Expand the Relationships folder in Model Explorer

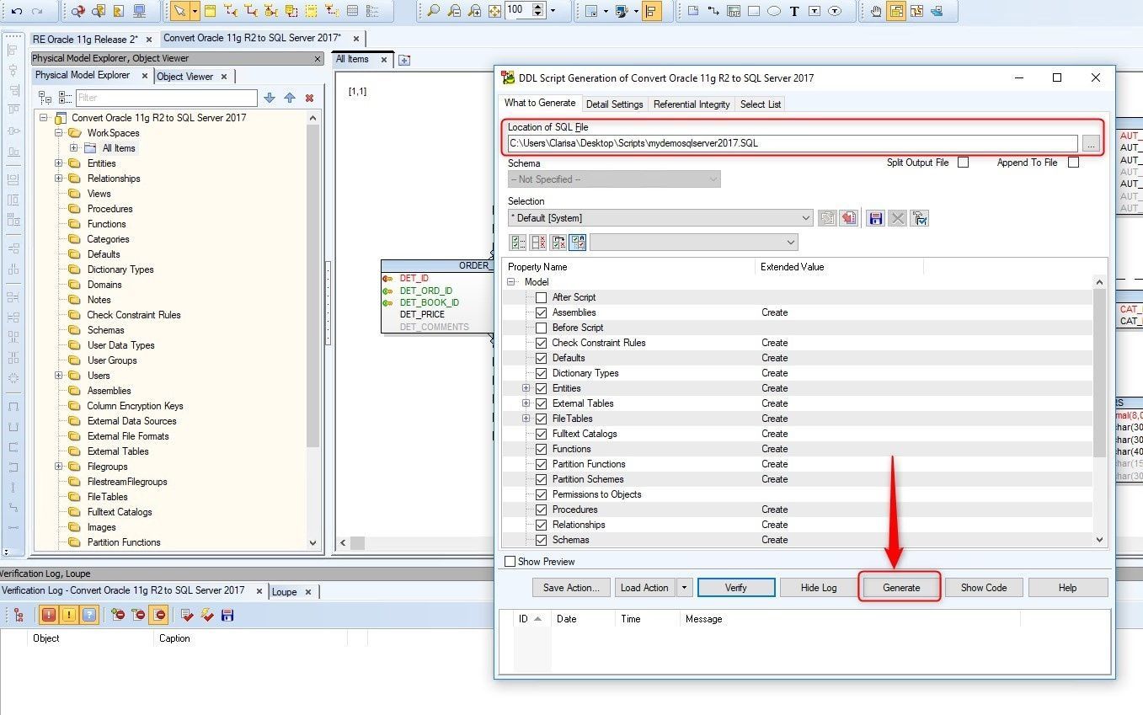tap(59, 179)
